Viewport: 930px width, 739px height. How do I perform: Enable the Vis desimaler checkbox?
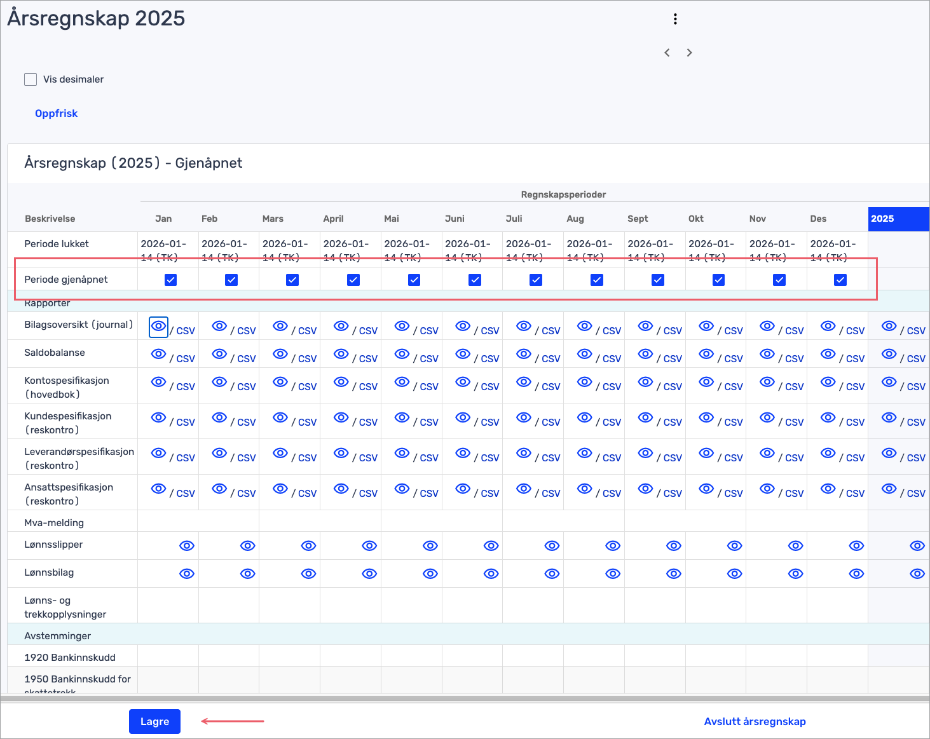pyautogui.click(x=31, y=79)
